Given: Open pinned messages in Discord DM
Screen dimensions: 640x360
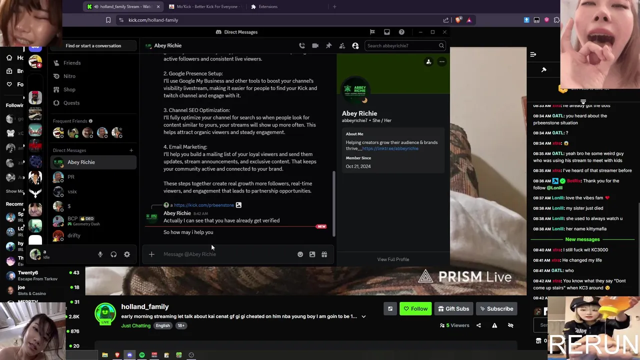Looking at the screenshot, I should coord(328,45).
